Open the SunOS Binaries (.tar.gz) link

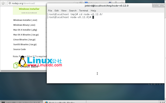point(25,44)
